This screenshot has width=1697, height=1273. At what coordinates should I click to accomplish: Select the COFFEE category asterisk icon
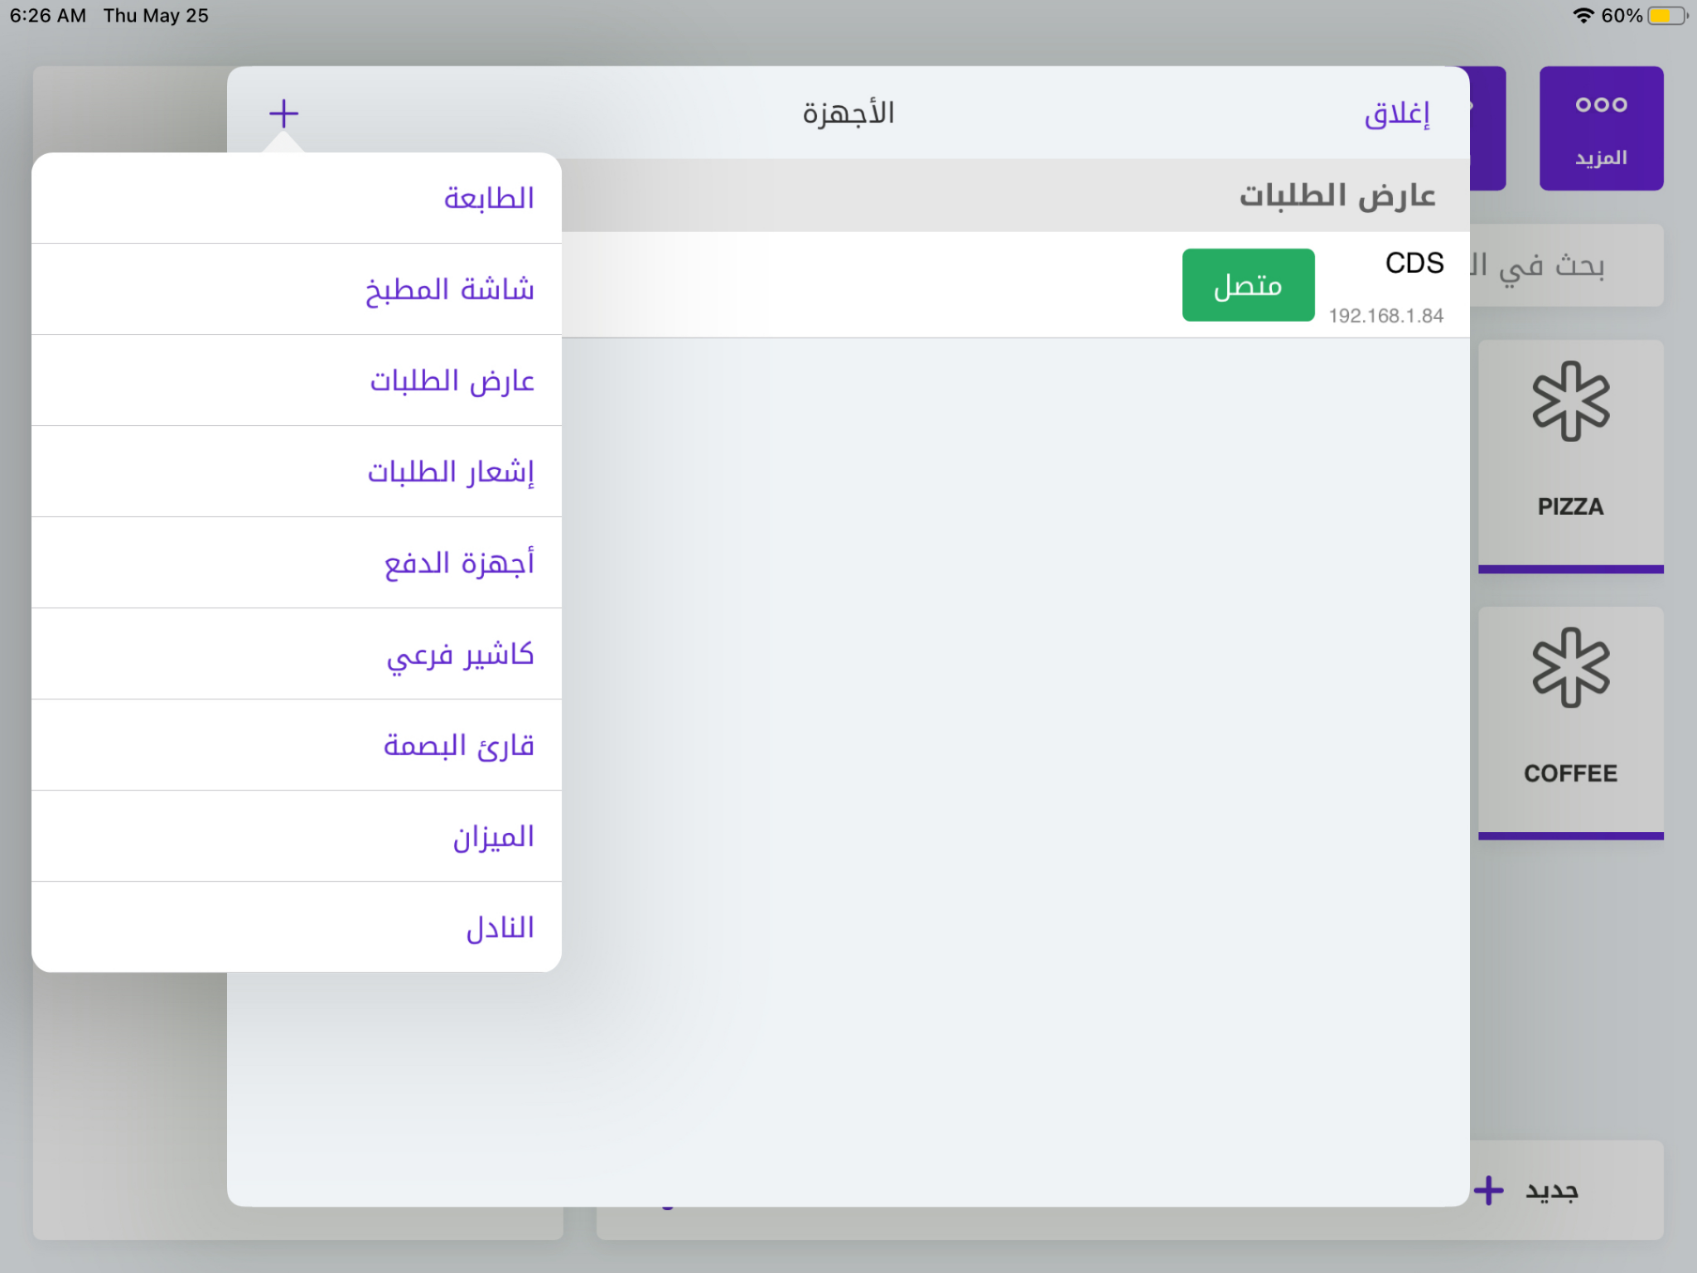[1570, 668]
